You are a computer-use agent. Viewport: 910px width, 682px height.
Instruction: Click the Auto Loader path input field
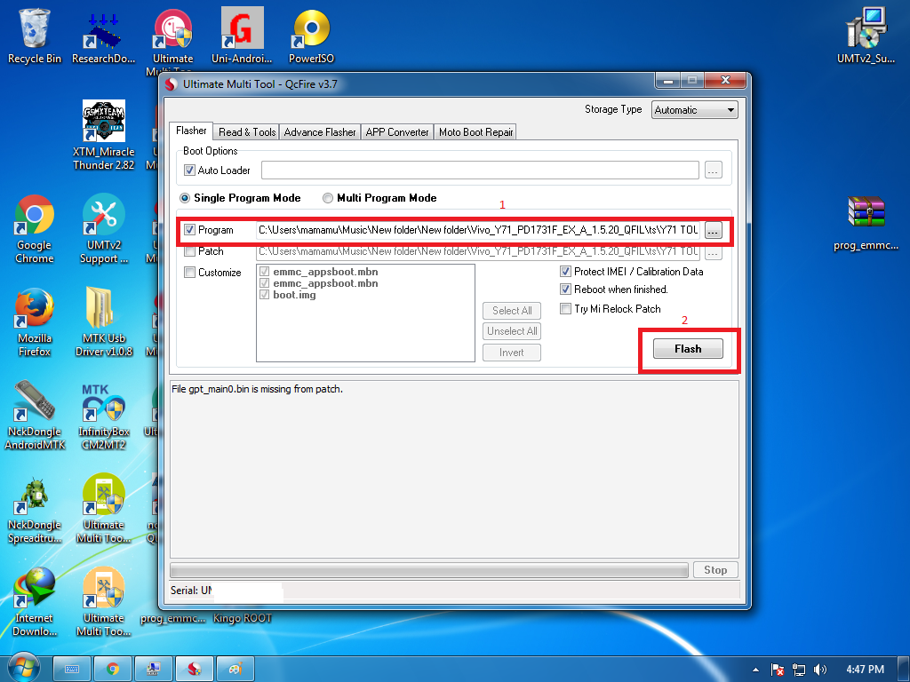click(x=480, y=170)
